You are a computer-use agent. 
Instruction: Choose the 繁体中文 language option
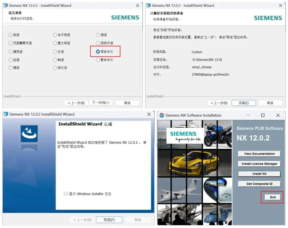point(98,60)
